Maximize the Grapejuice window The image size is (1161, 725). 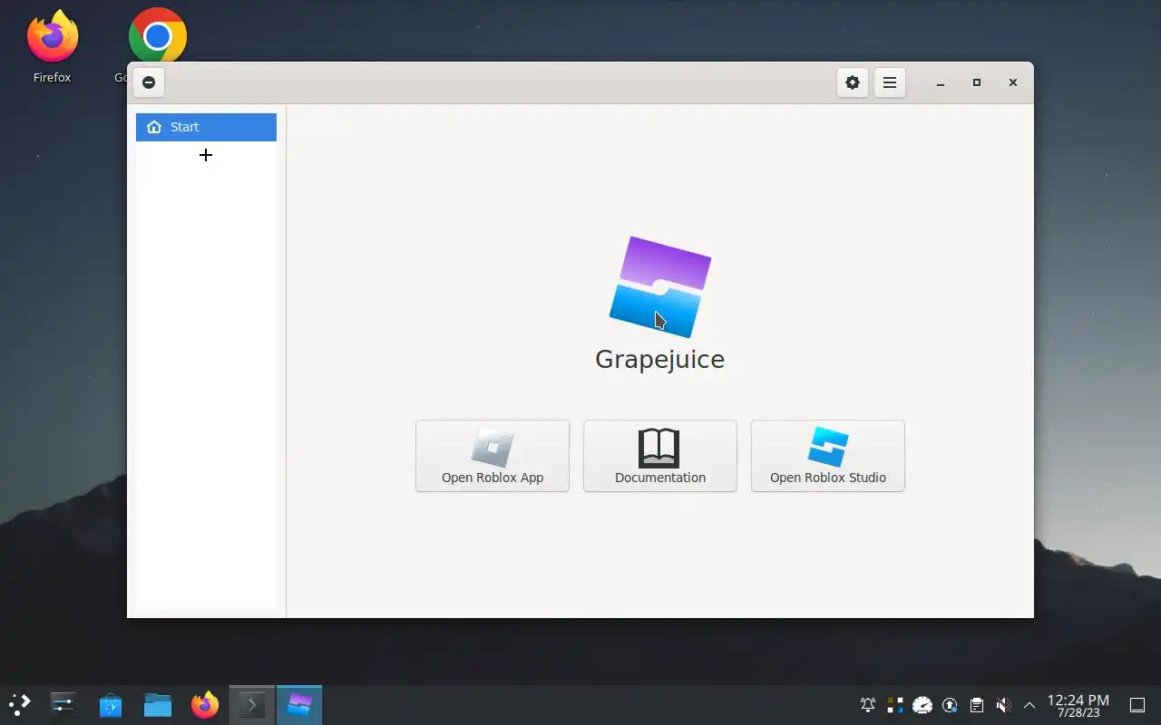coord(977,82)
